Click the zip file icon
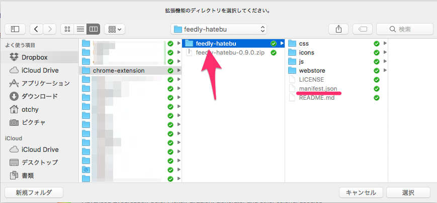437x203 pixels. (189, 52)
